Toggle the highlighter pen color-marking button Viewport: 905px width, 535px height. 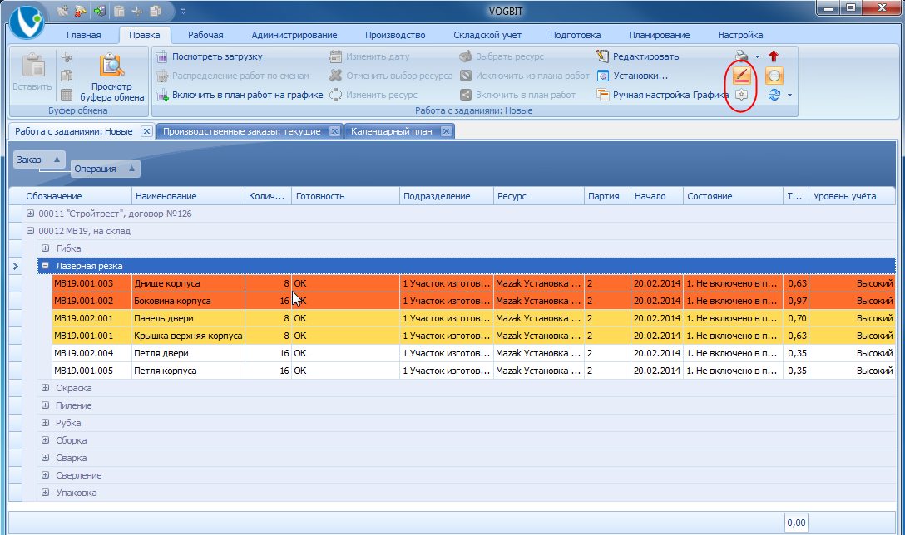click(742, 76)
